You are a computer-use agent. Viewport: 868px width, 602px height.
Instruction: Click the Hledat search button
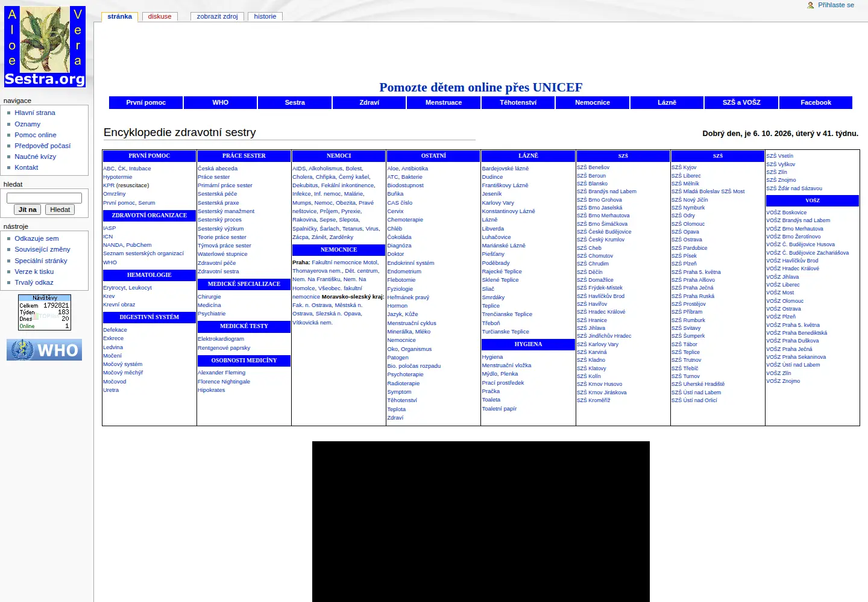tap(60, 209)
